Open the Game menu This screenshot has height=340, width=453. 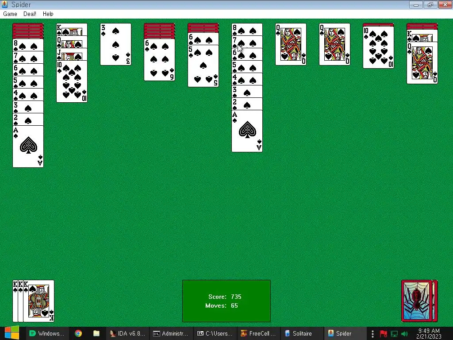click(x=10, y=14)
